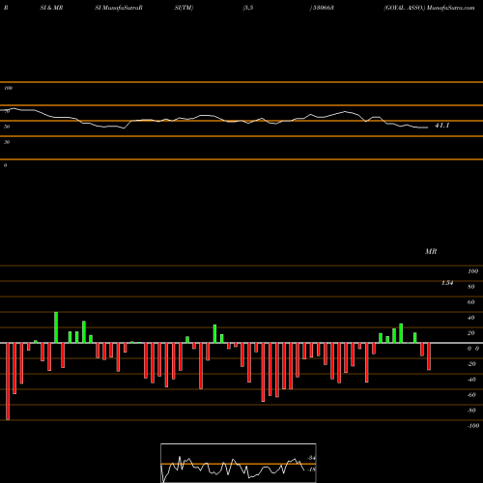The width and height of the screenshot is (483, 483).
Task: Click the RSI 50 level axis label
Action: [x=7, y=127]
